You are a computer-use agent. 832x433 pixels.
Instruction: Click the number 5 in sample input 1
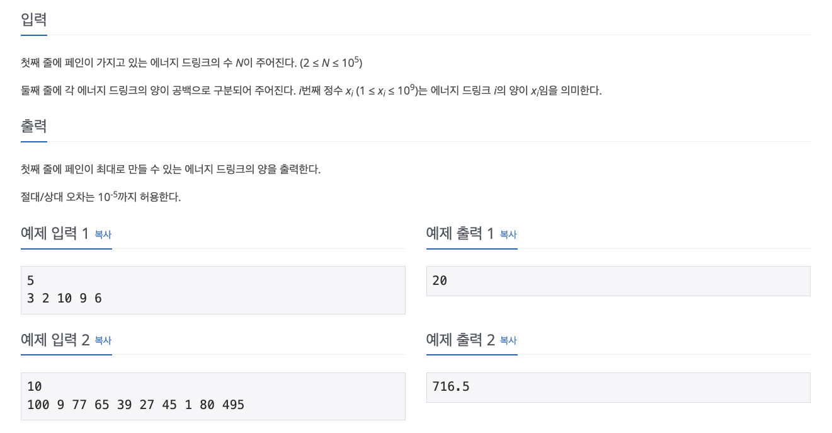point(30,280)
